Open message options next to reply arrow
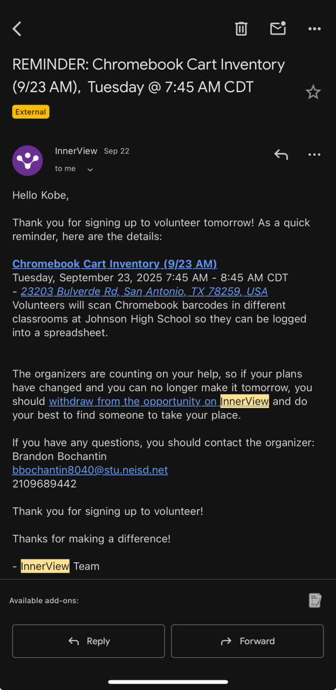336x690 pixels. (x=314, y=155)
